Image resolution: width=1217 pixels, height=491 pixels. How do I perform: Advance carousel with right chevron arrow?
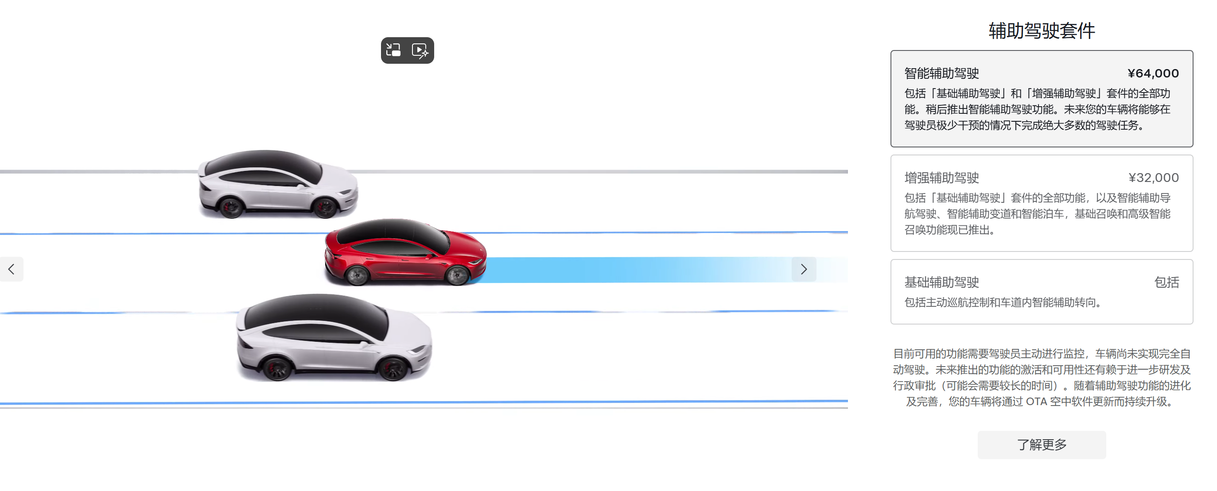pos(804,269)
